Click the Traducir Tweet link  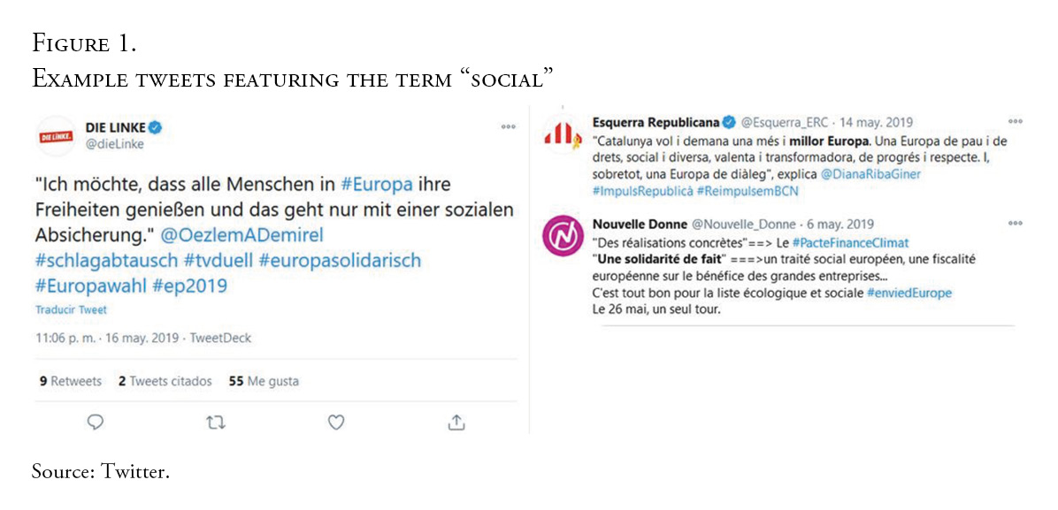pyautogui.click(x=71, y=310)
